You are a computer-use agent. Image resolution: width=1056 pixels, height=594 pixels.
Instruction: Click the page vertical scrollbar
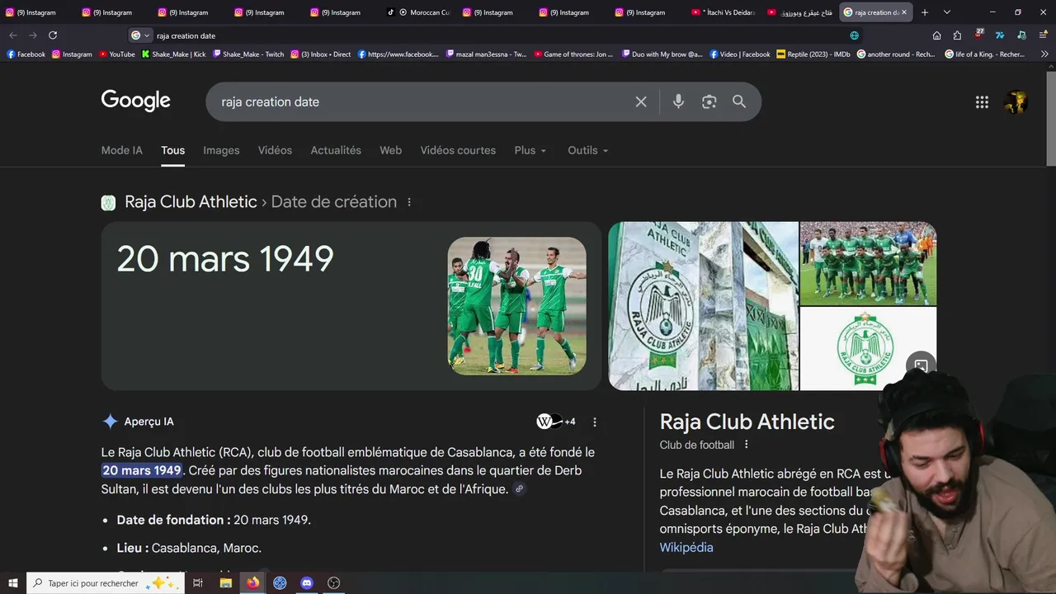tap(1051, 118)
